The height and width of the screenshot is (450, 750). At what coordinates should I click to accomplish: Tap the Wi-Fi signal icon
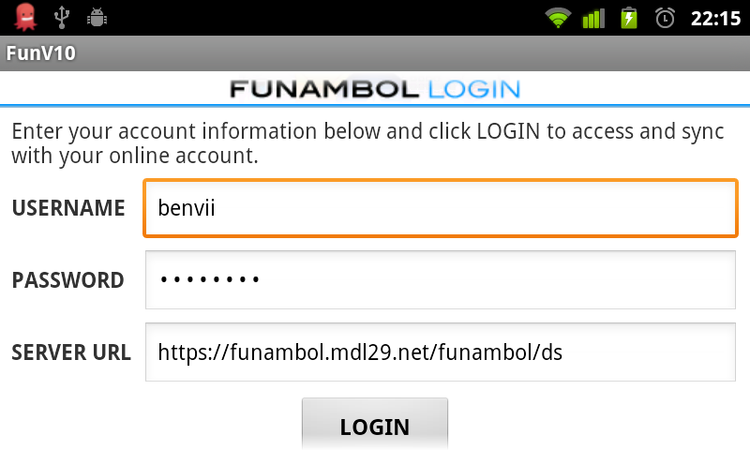pos(558,18)
